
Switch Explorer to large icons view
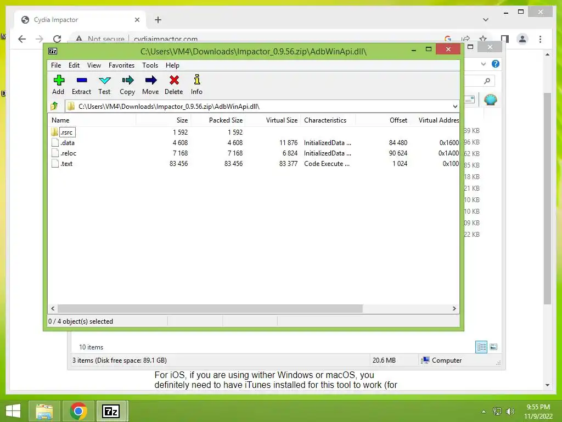click(493, 347)
